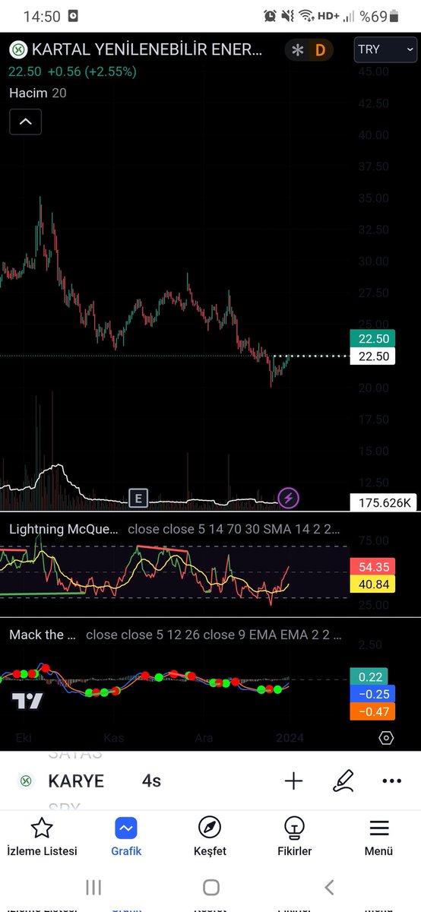The image size is (421, 912).
Task: Tap the 2024 date axis label
Action: click(x=289, y=738)
